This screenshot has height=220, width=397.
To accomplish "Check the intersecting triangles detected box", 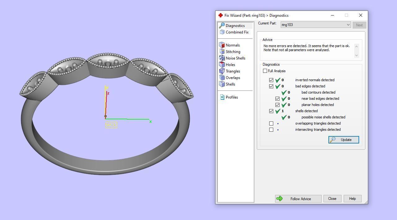I will point(271,130).
